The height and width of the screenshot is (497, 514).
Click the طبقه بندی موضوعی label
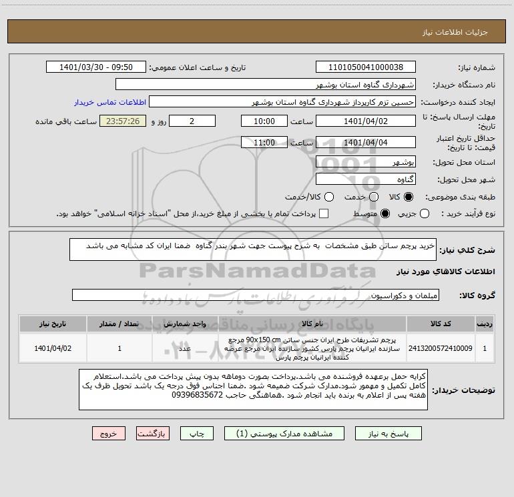point(460,197)
